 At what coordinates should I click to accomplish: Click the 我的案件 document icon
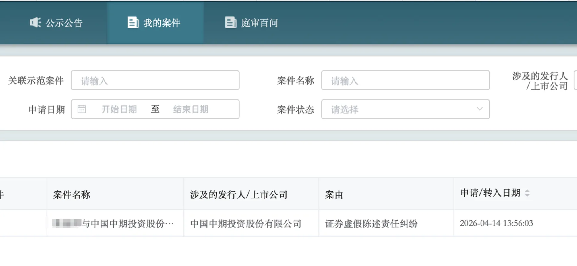[x=133, y=23]
